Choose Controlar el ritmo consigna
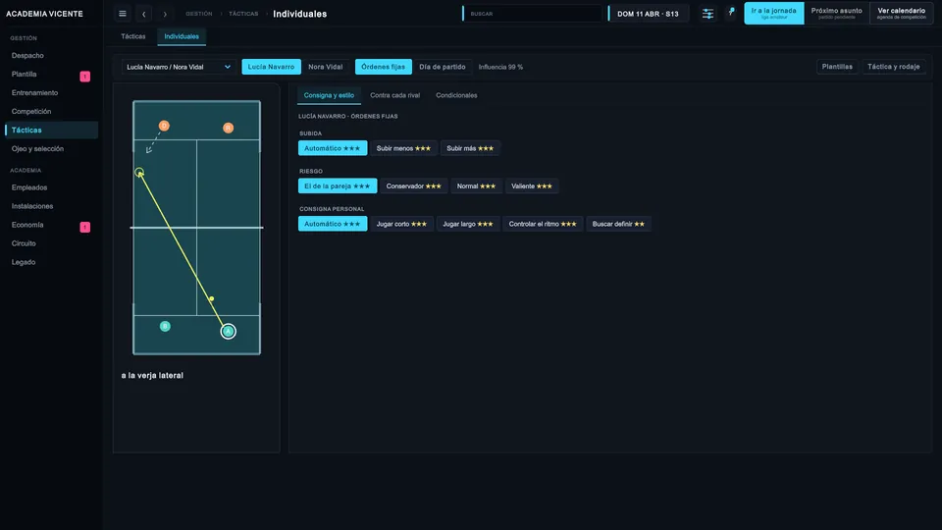This screenshot has height=530, width=942. click(x=543, y=224)
